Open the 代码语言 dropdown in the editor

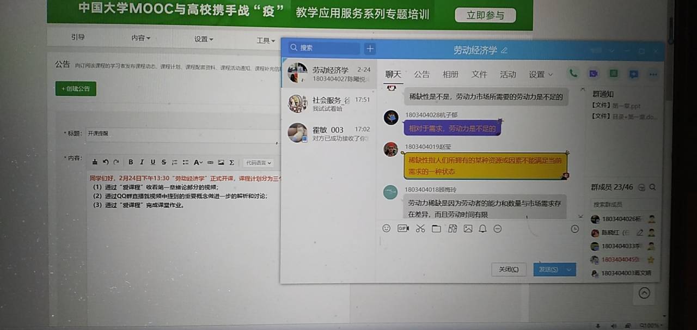pos(258,162)
